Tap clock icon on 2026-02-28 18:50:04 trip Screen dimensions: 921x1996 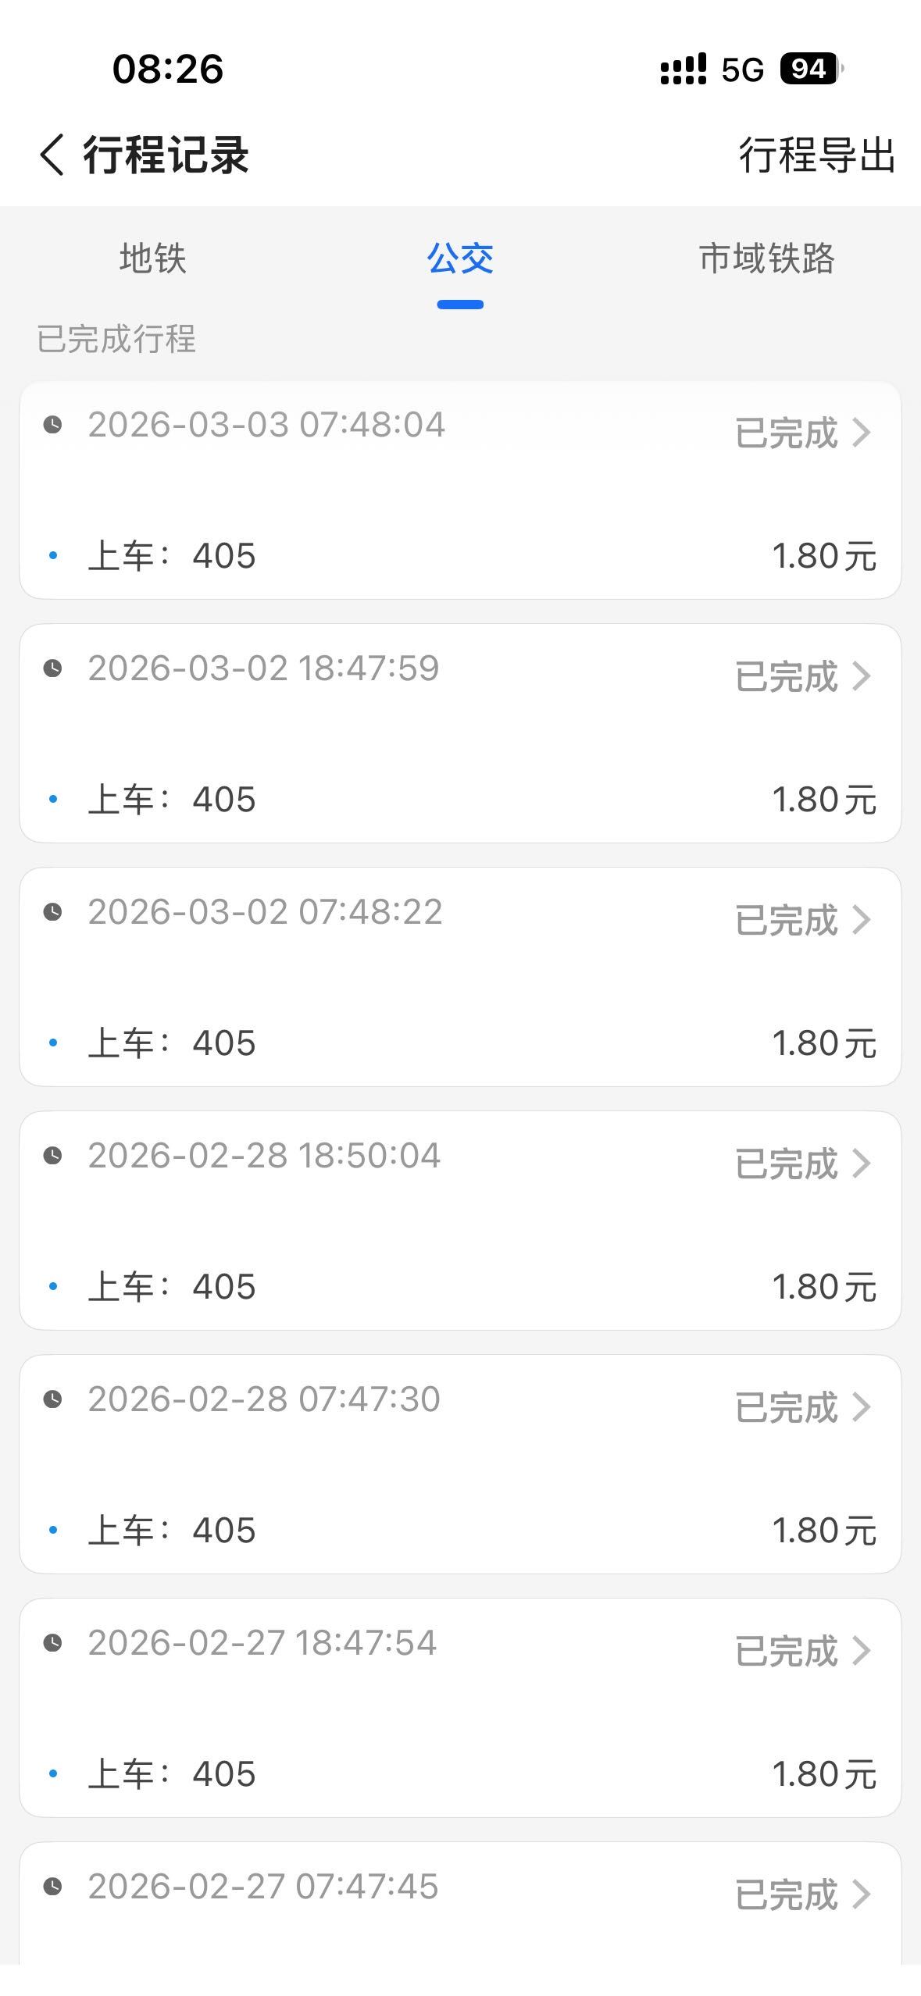52,1156
